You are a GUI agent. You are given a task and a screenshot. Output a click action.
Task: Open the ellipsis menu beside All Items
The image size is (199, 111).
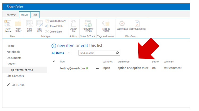point(70,53)
